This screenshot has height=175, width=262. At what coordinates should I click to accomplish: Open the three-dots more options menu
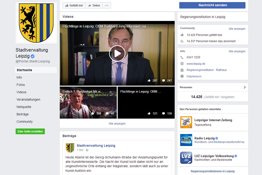coord(106,5)
